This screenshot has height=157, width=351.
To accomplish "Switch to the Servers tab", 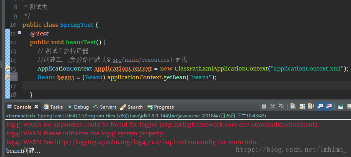I will (105, 107).
